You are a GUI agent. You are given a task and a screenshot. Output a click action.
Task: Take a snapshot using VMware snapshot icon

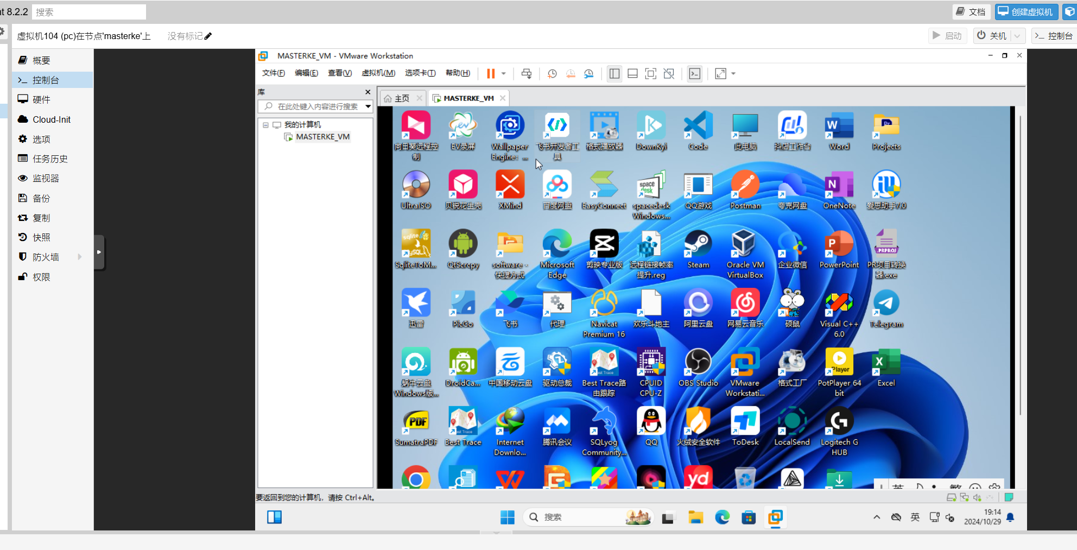(x=552, y=74)
